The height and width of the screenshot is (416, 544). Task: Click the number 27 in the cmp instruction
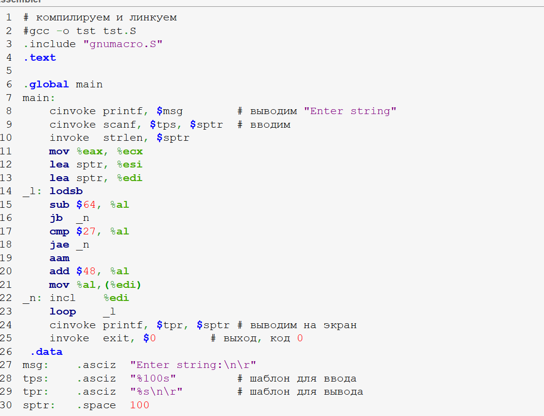pos(89,232)
